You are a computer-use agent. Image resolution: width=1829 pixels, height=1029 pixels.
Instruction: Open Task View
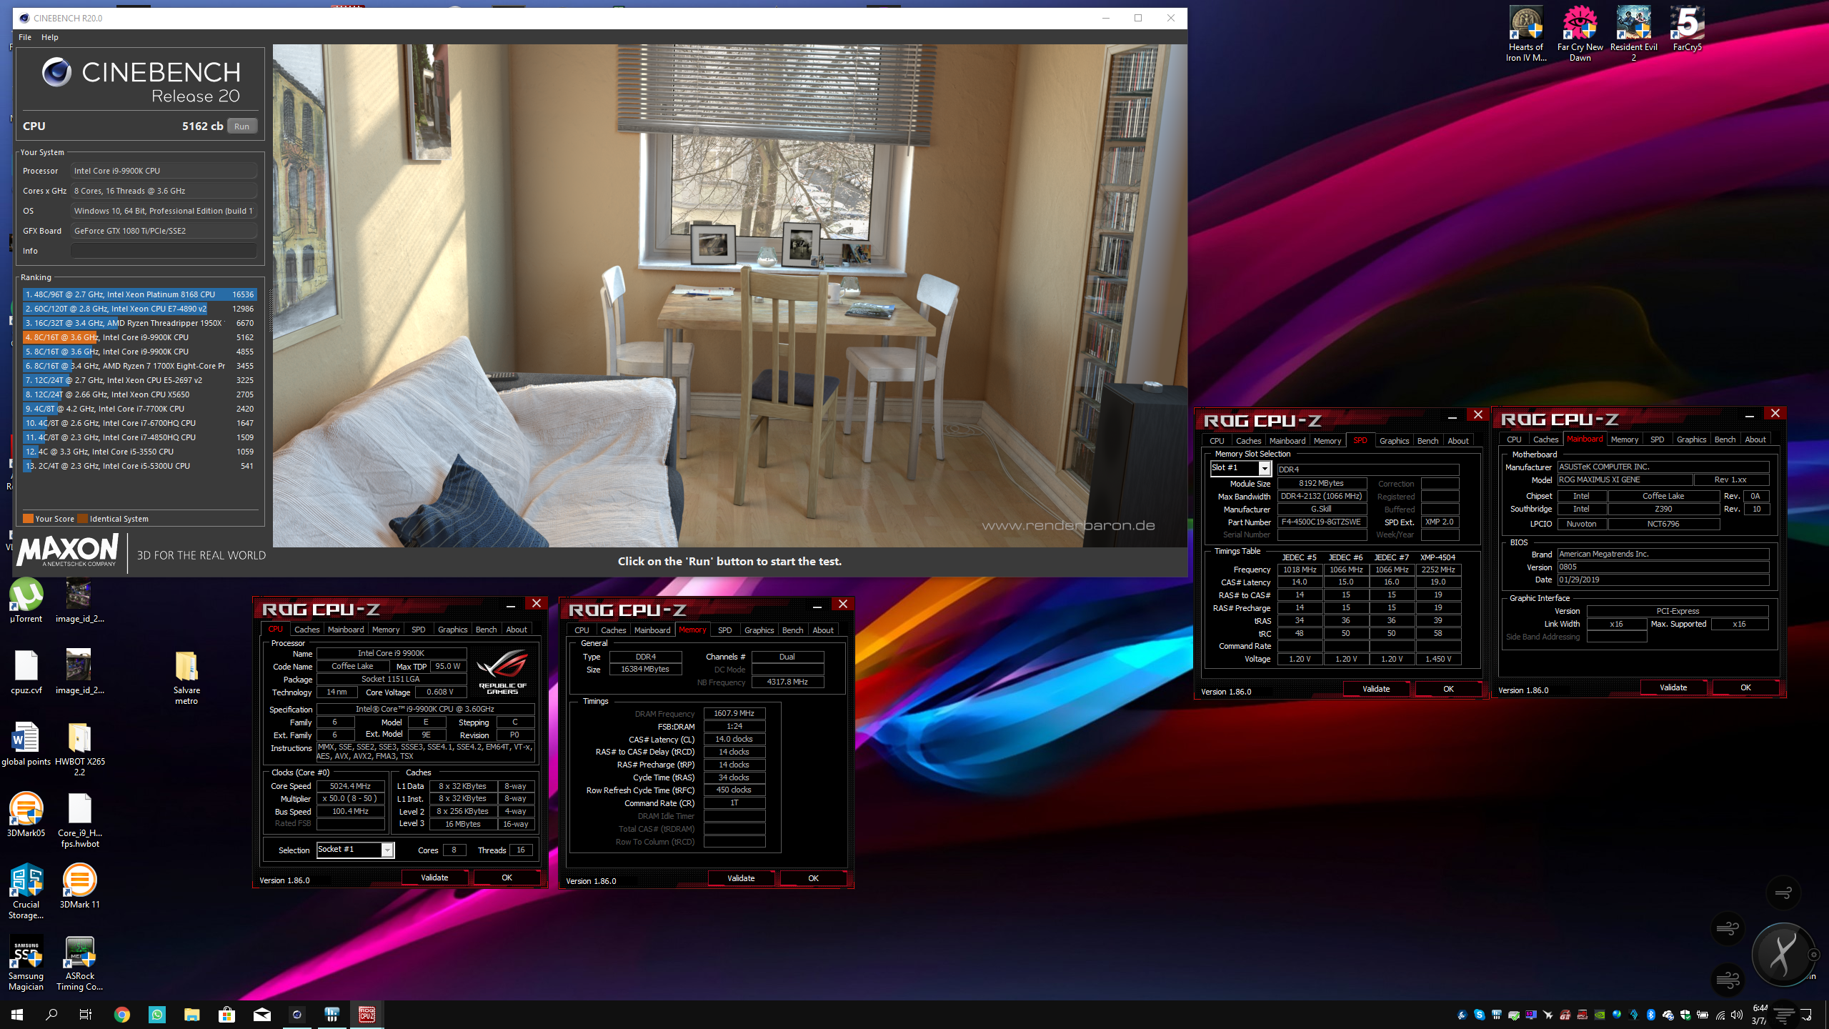click(x=86, y=1015)
